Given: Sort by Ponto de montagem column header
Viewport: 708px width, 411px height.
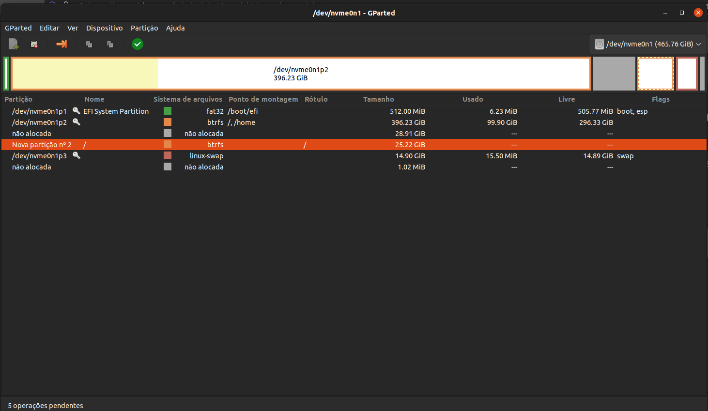Looking at the screenshot, I should 263,99.
